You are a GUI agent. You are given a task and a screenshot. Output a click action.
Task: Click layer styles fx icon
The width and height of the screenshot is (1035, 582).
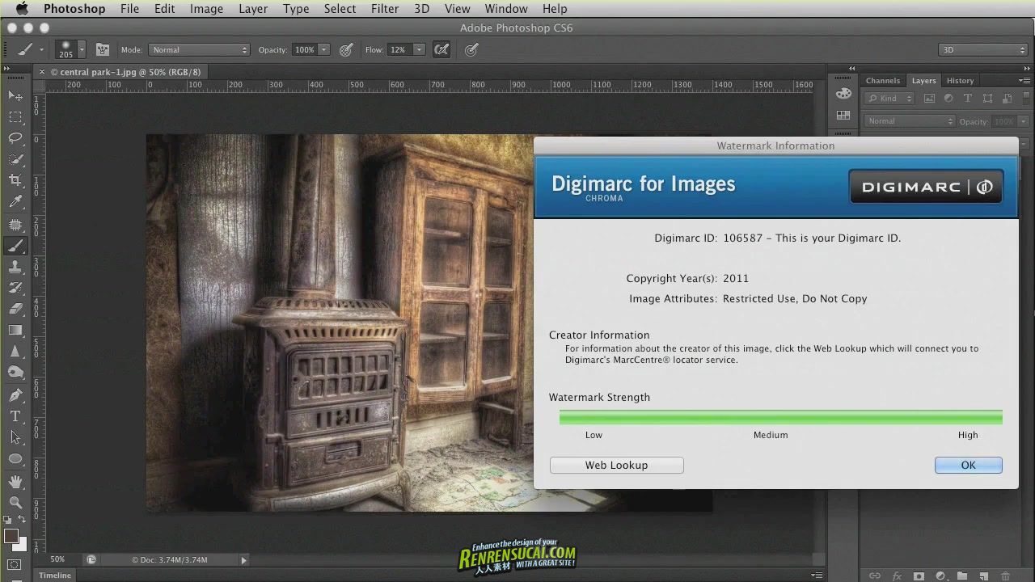897,576
